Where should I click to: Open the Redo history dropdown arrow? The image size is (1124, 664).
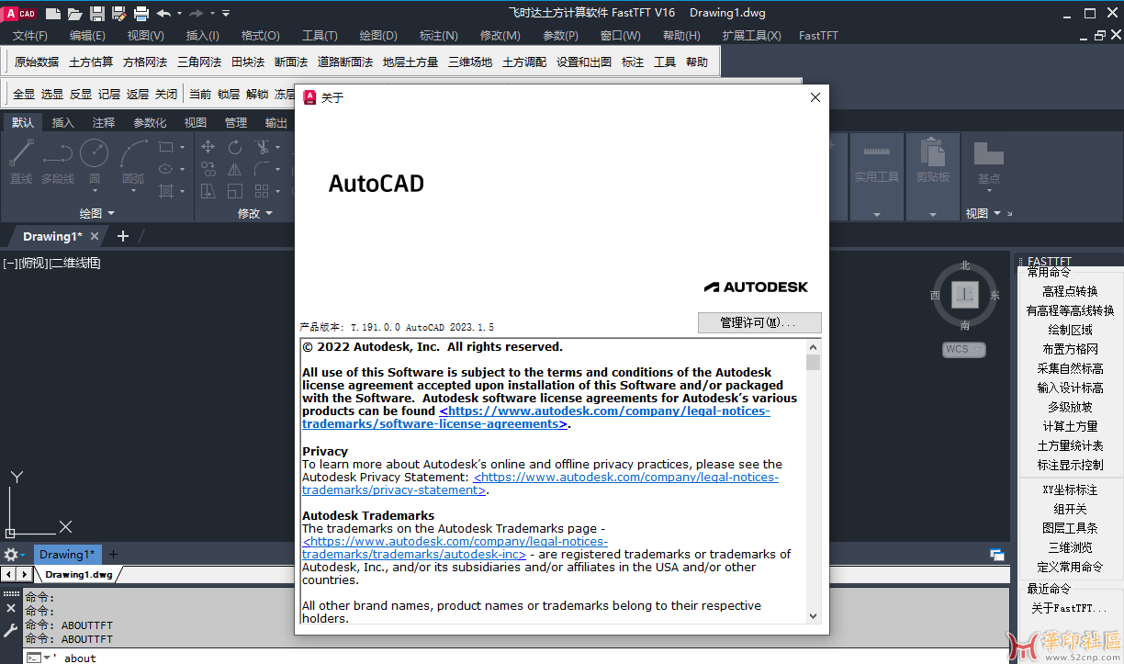212,13
